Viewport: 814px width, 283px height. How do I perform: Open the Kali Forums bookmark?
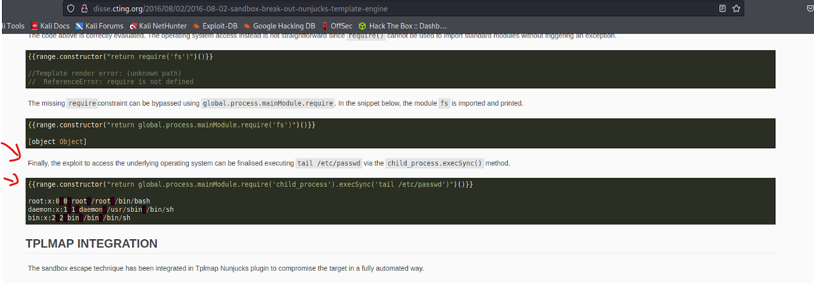pyautogui.click(x=100, y=26)
